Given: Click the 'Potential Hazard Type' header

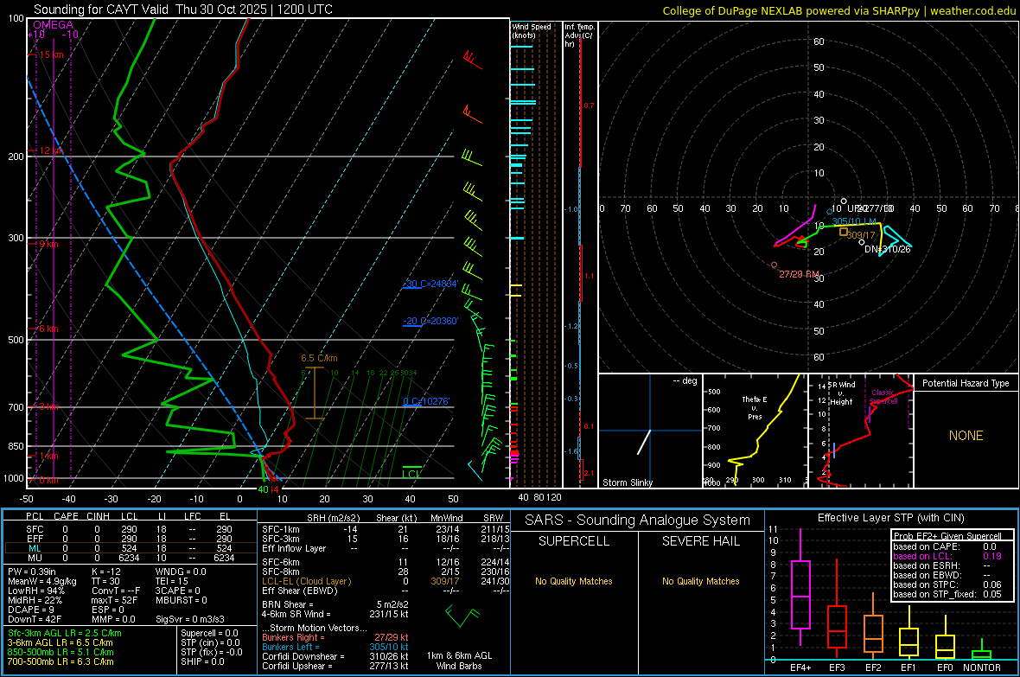Looking at the screenshot, I should tap(966, 383).
